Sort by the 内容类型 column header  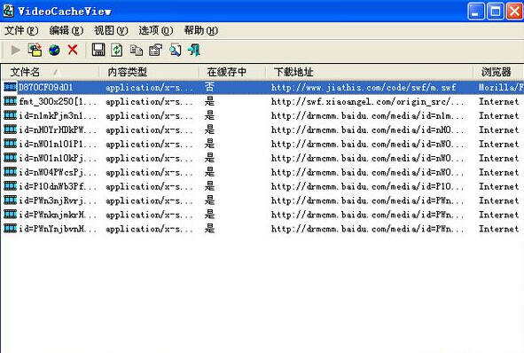(x=149, y=72)
